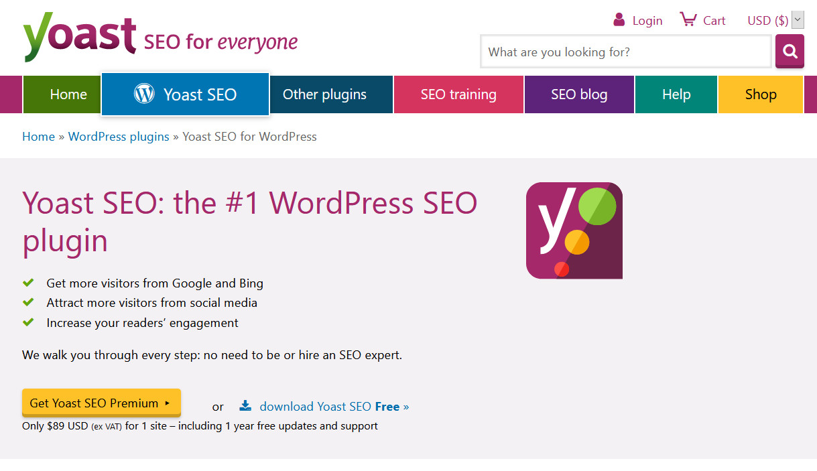
Task: Click the heading 'Yoast SEO: the #1 WordPress SEO plugin'
Action: pyautogui.click(x=250, y=222)
